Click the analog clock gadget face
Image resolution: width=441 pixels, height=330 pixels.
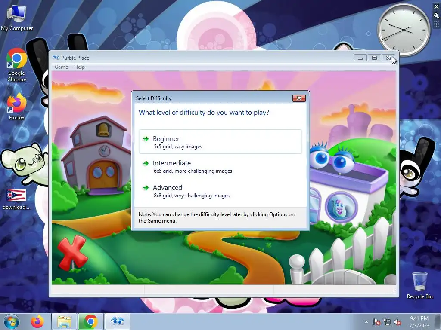[x=404, y=29]
